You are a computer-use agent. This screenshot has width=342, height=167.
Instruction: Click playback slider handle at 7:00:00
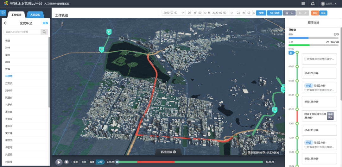(x=117, y=162)
